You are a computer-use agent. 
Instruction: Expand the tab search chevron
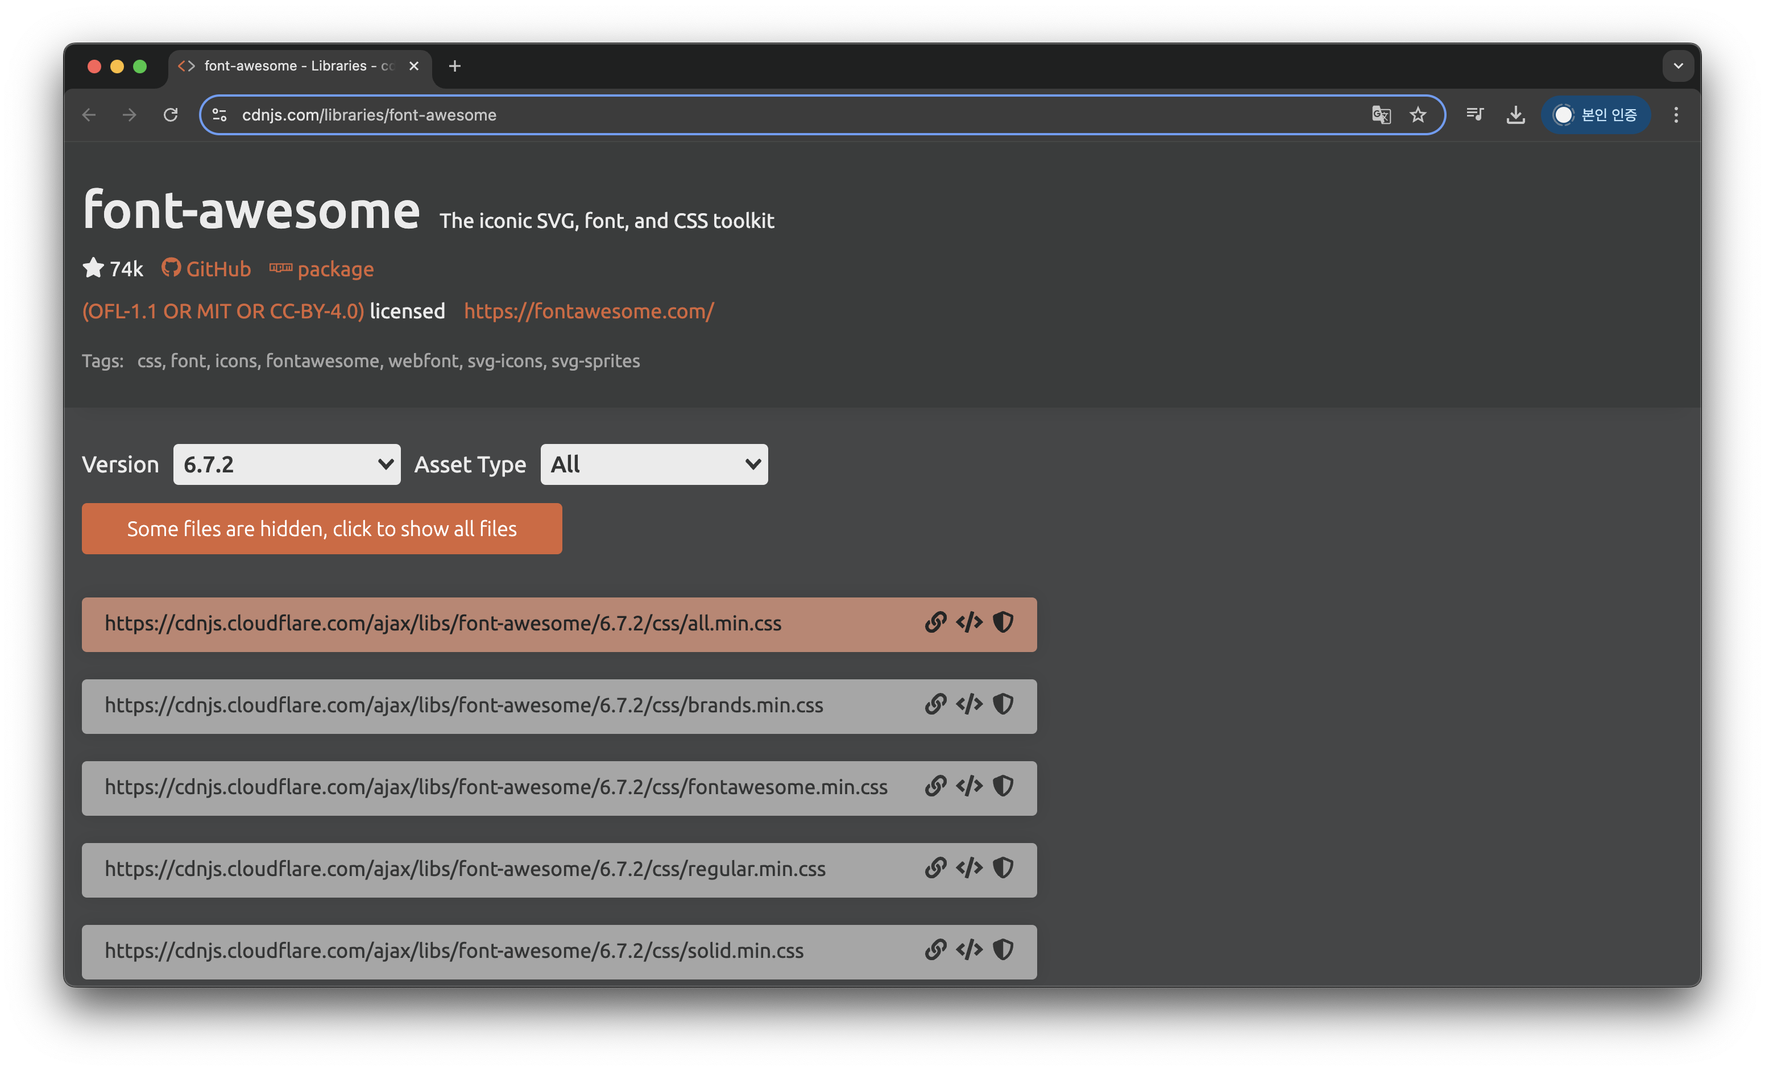click(x=1679, y=66)
